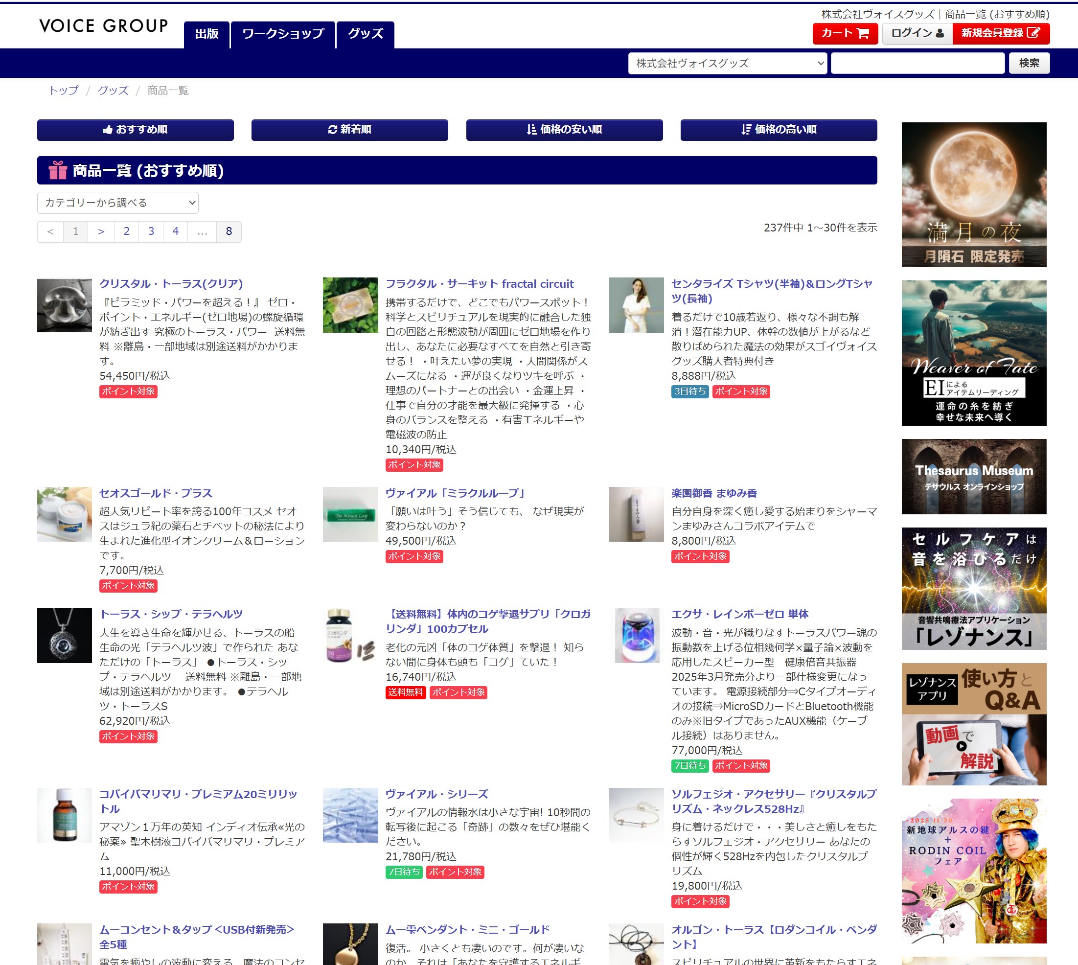
Task: Switch to the 出版 tab
Action: pos(207,34)
